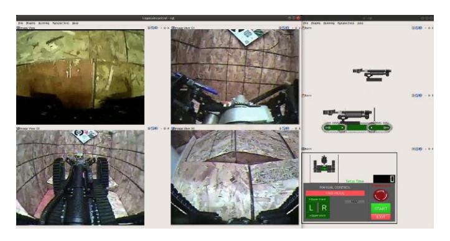Open the File menu in the left rqt window
The image size is (450, 241).
[x=21, y=23]
